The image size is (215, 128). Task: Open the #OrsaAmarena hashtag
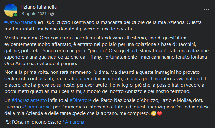(20, 22)
